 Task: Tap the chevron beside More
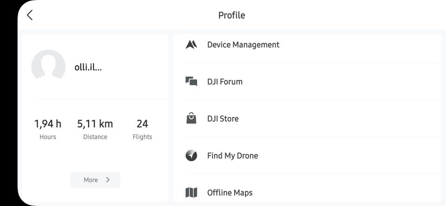pyautogui.click(x=107, y=180)
